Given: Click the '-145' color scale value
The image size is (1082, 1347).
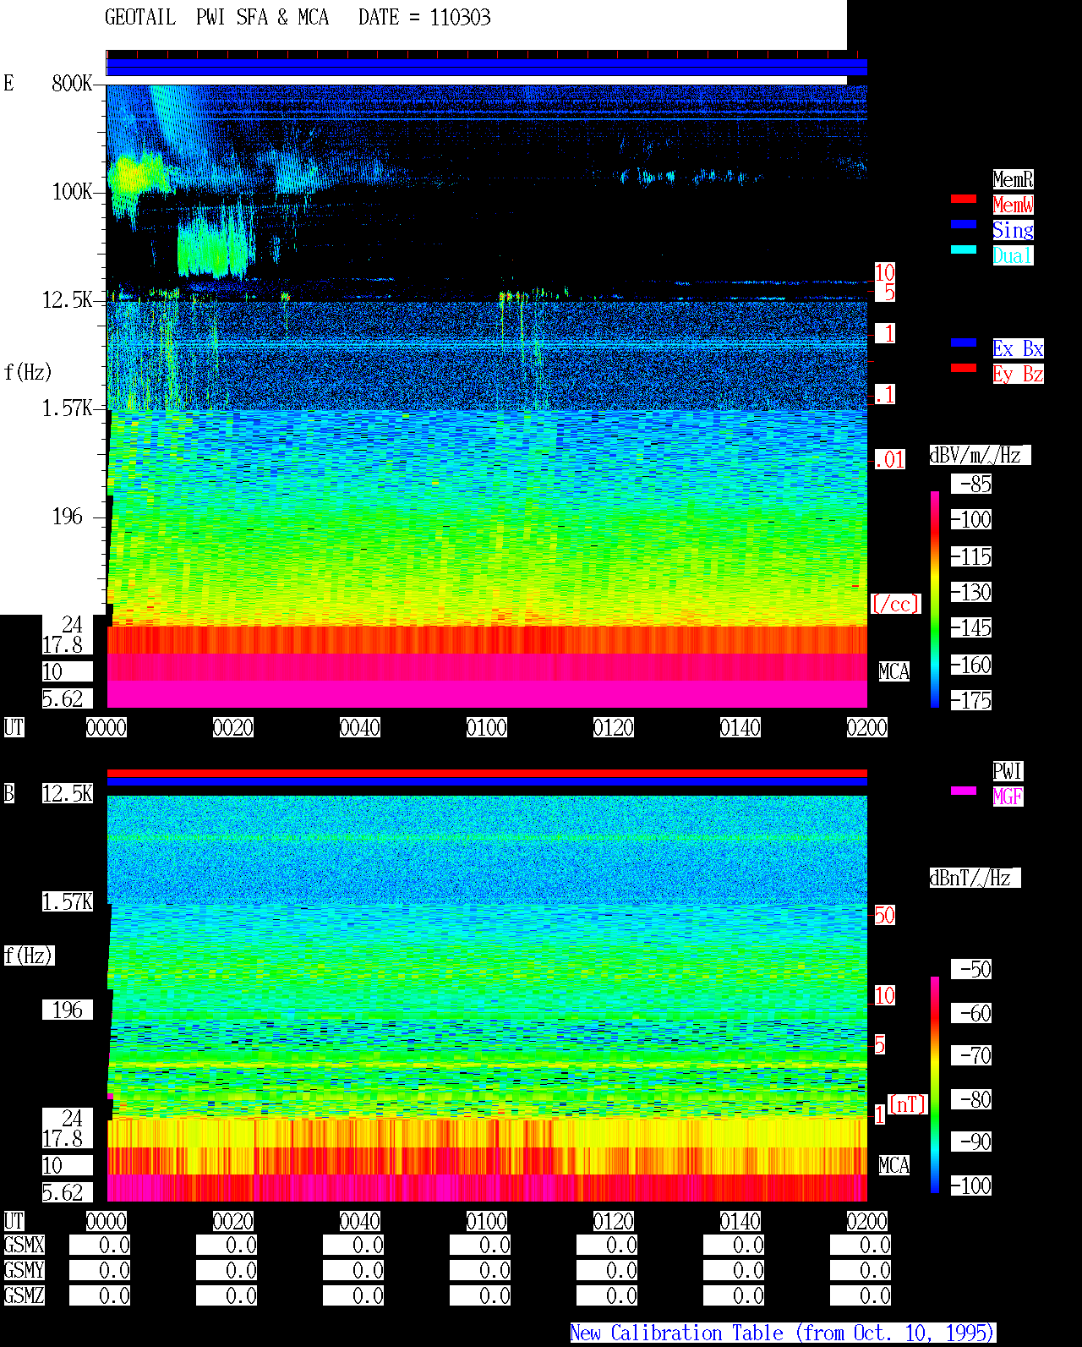Looking at the screenshot, I should (971, 627).
